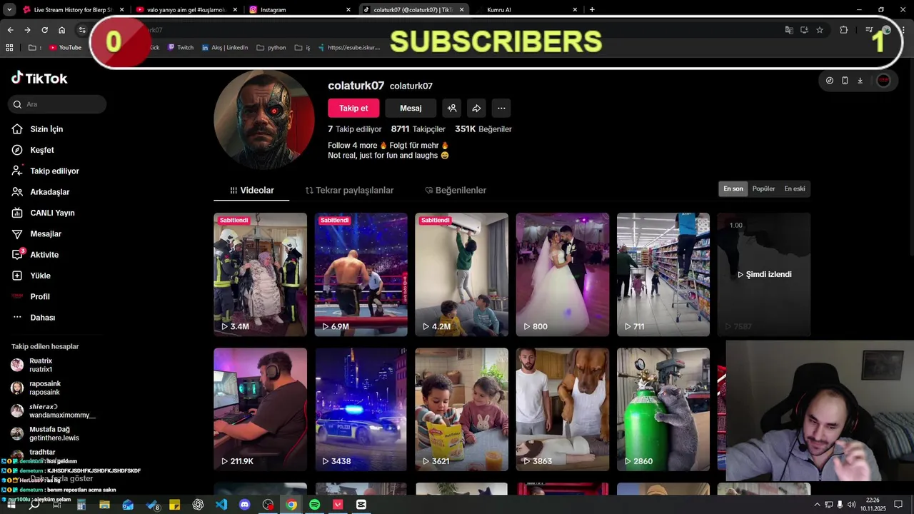
Task: Open new browser tab with plus
Action: 592,10
